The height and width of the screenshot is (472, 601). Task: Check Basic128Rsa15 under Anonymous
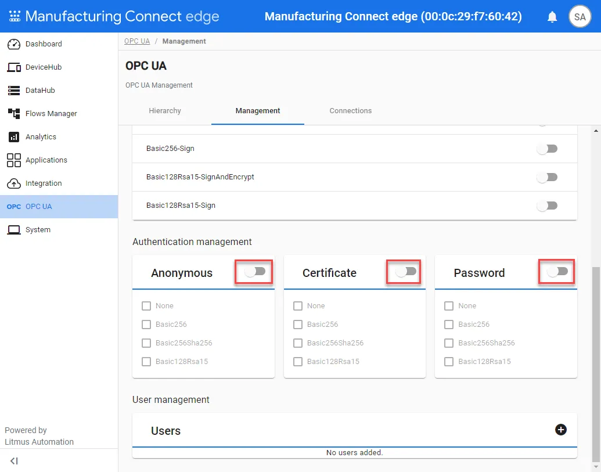pyautogui.click(x=146, y=362)
